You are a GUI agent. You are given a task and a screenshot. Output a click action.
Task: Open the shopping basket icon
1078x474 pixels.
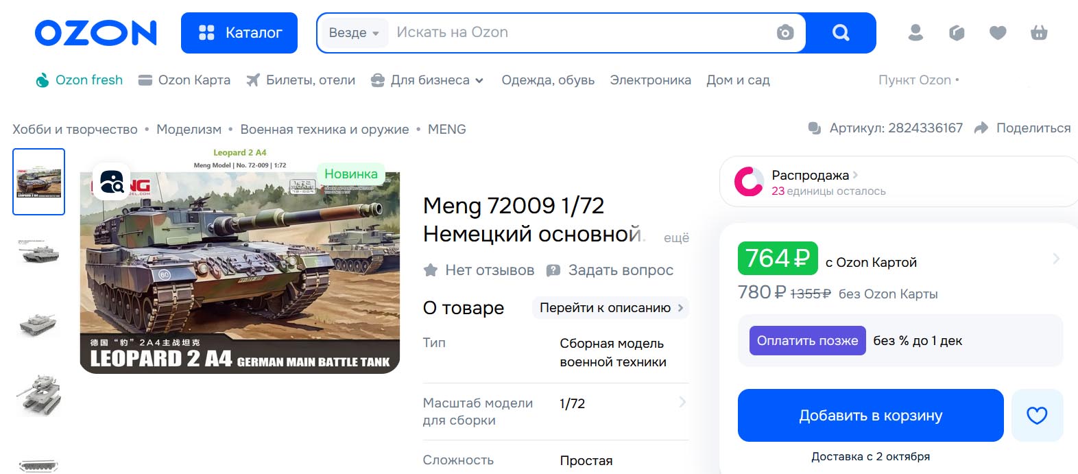coord(1039,32)
